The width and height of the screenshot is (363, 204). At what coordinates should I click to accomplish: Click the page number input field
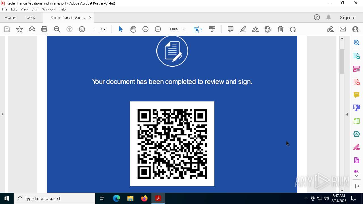click(x=95, y=29)
